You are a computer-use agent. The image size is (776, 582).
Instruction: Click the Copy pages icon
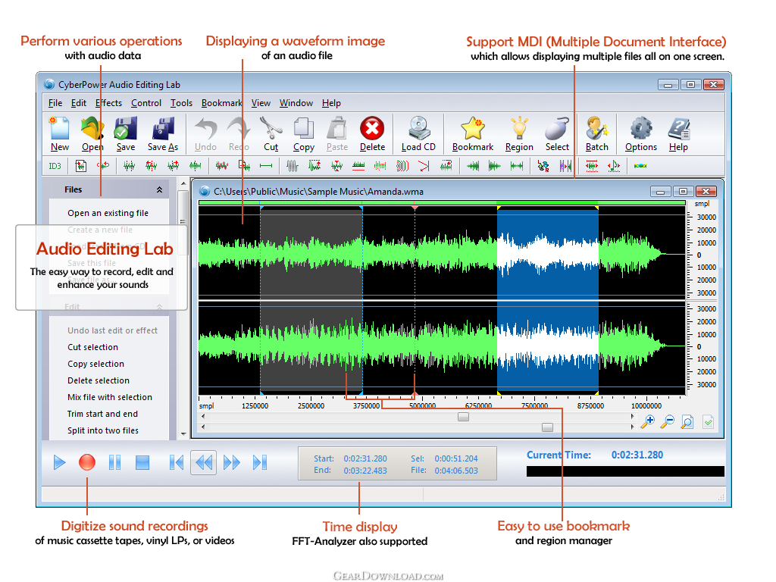point(303,129)
